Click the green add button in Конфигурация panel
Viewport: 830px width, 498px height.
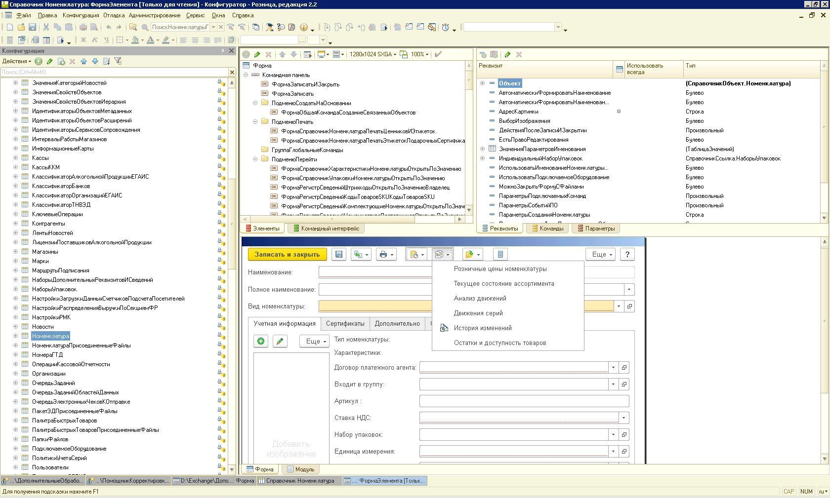[39, 61]
